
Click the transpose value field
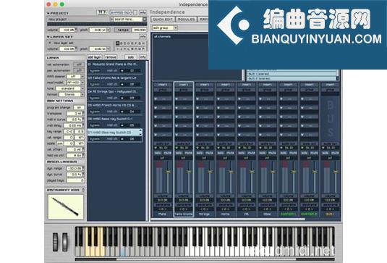pyautogui.click(x=75, y=114)
